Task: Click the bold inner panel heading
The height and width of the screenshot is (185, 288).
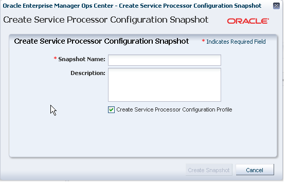Action: 101,41
